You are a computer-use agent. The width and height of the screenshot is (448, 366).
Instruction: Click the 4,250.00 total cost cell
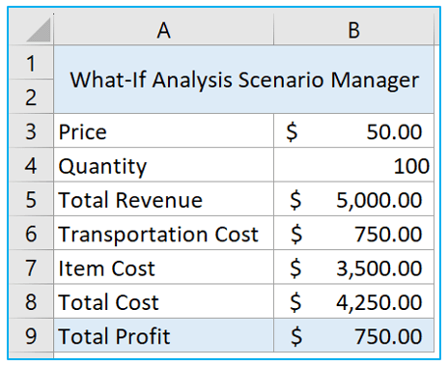[354, 301]
